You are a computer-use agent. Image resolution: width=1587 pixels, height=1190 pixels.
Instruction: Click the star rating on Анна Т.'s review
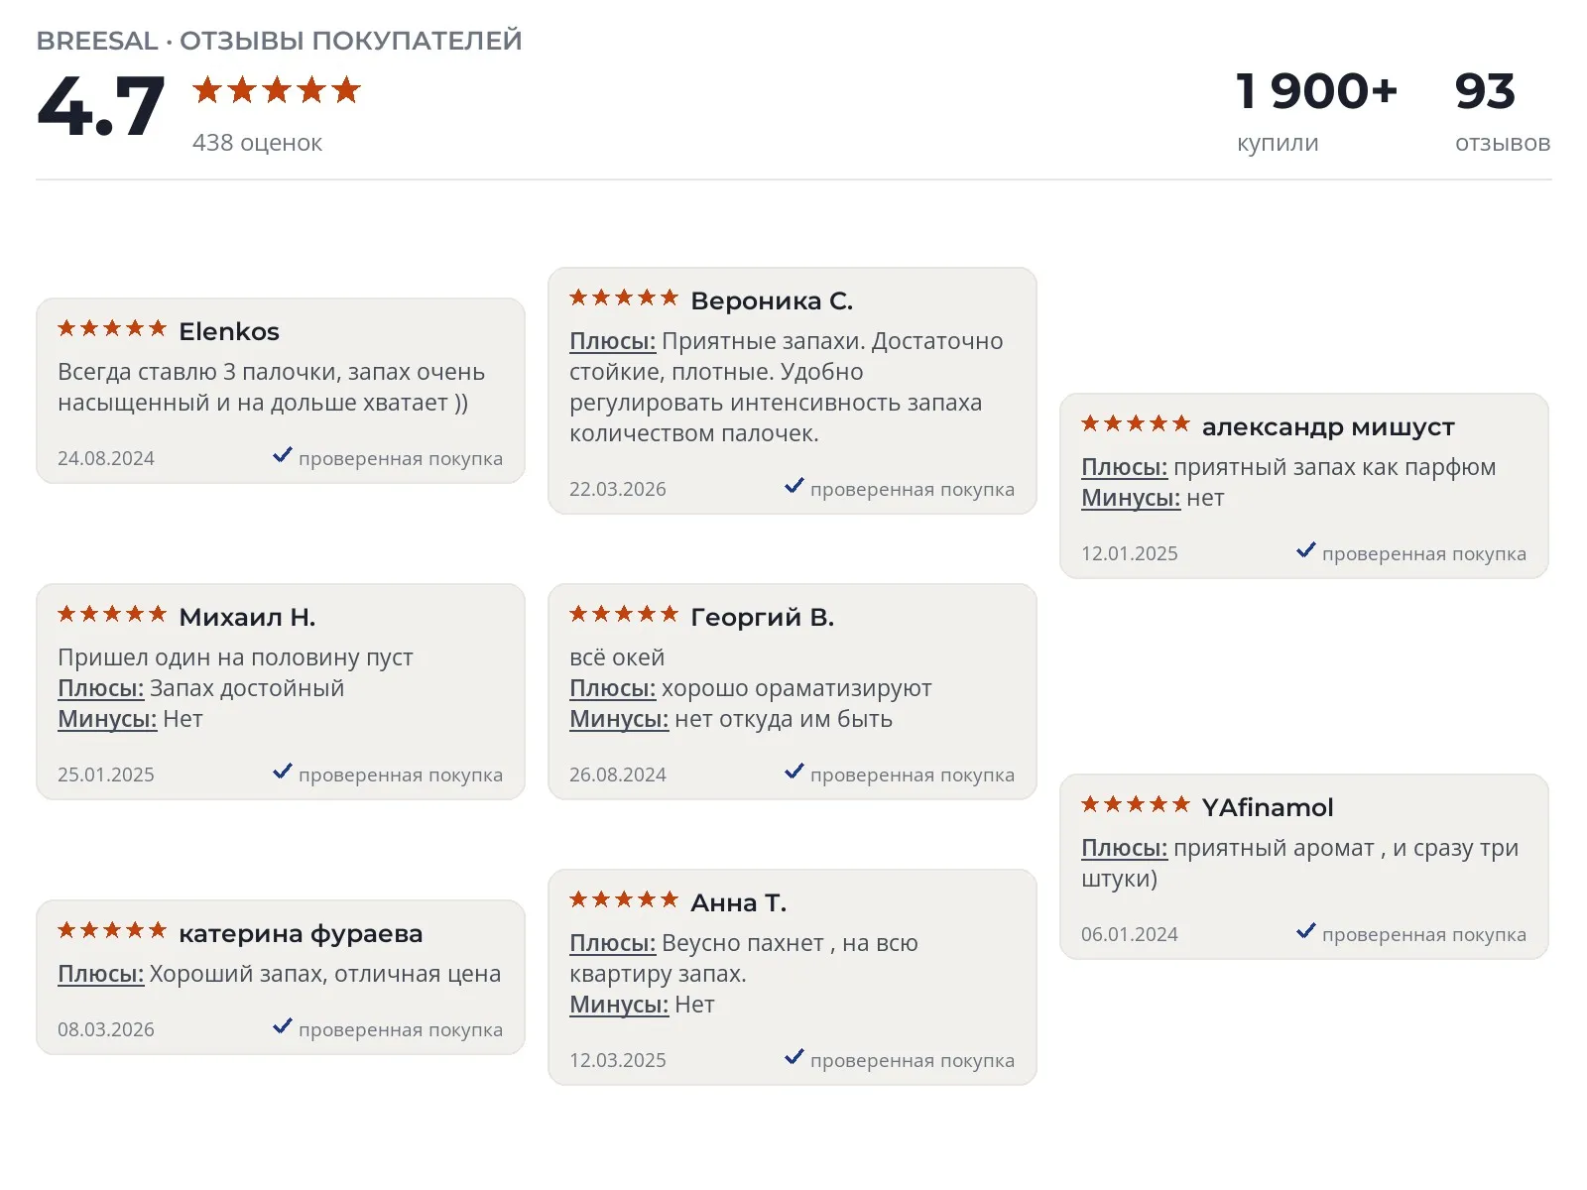(624, 900)
